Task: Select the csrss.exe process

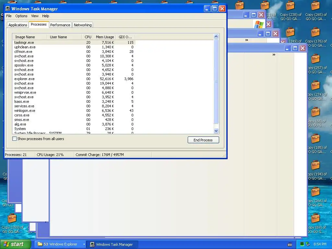Action: (x=74, y=115)
